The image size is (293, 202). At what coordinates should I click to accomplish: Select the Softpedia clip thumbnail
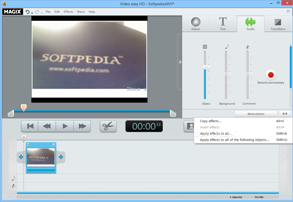tap(41, 157)
